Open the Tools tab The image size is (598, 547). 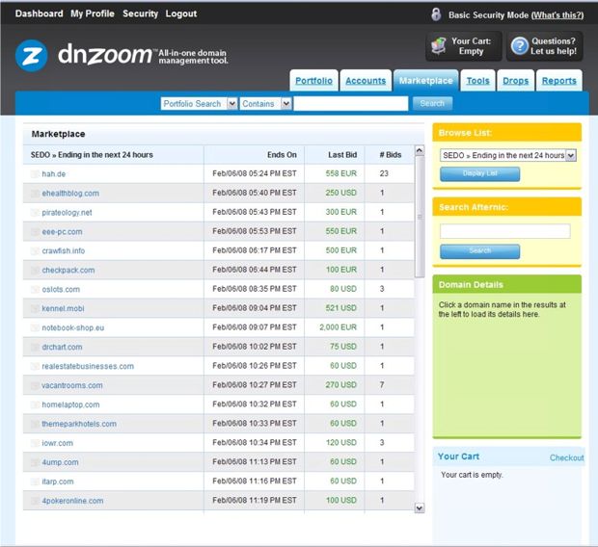point(477,80)
